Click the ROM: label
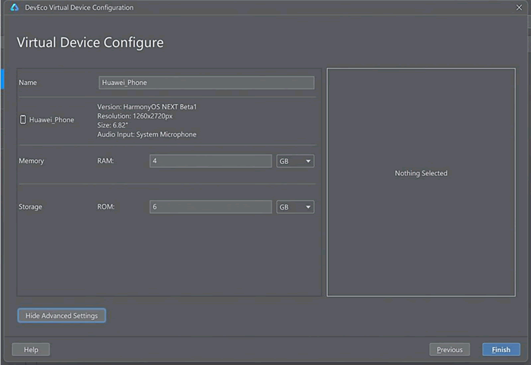The height and width of the screenshot is (365, 531). point(105,206)
